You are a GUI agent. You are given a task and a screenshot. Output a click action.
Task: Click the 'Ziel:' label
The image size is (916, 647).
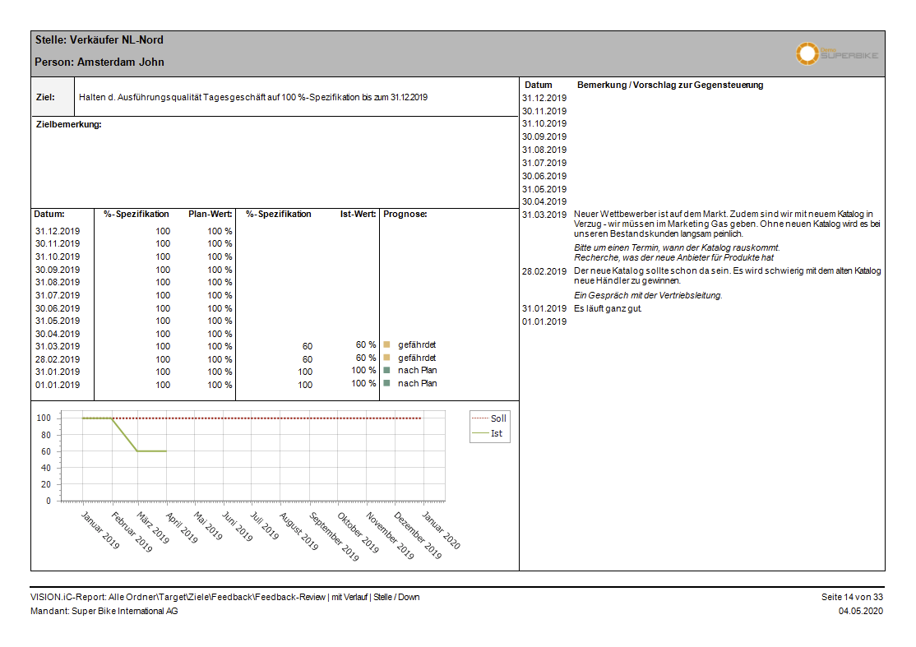45,97
